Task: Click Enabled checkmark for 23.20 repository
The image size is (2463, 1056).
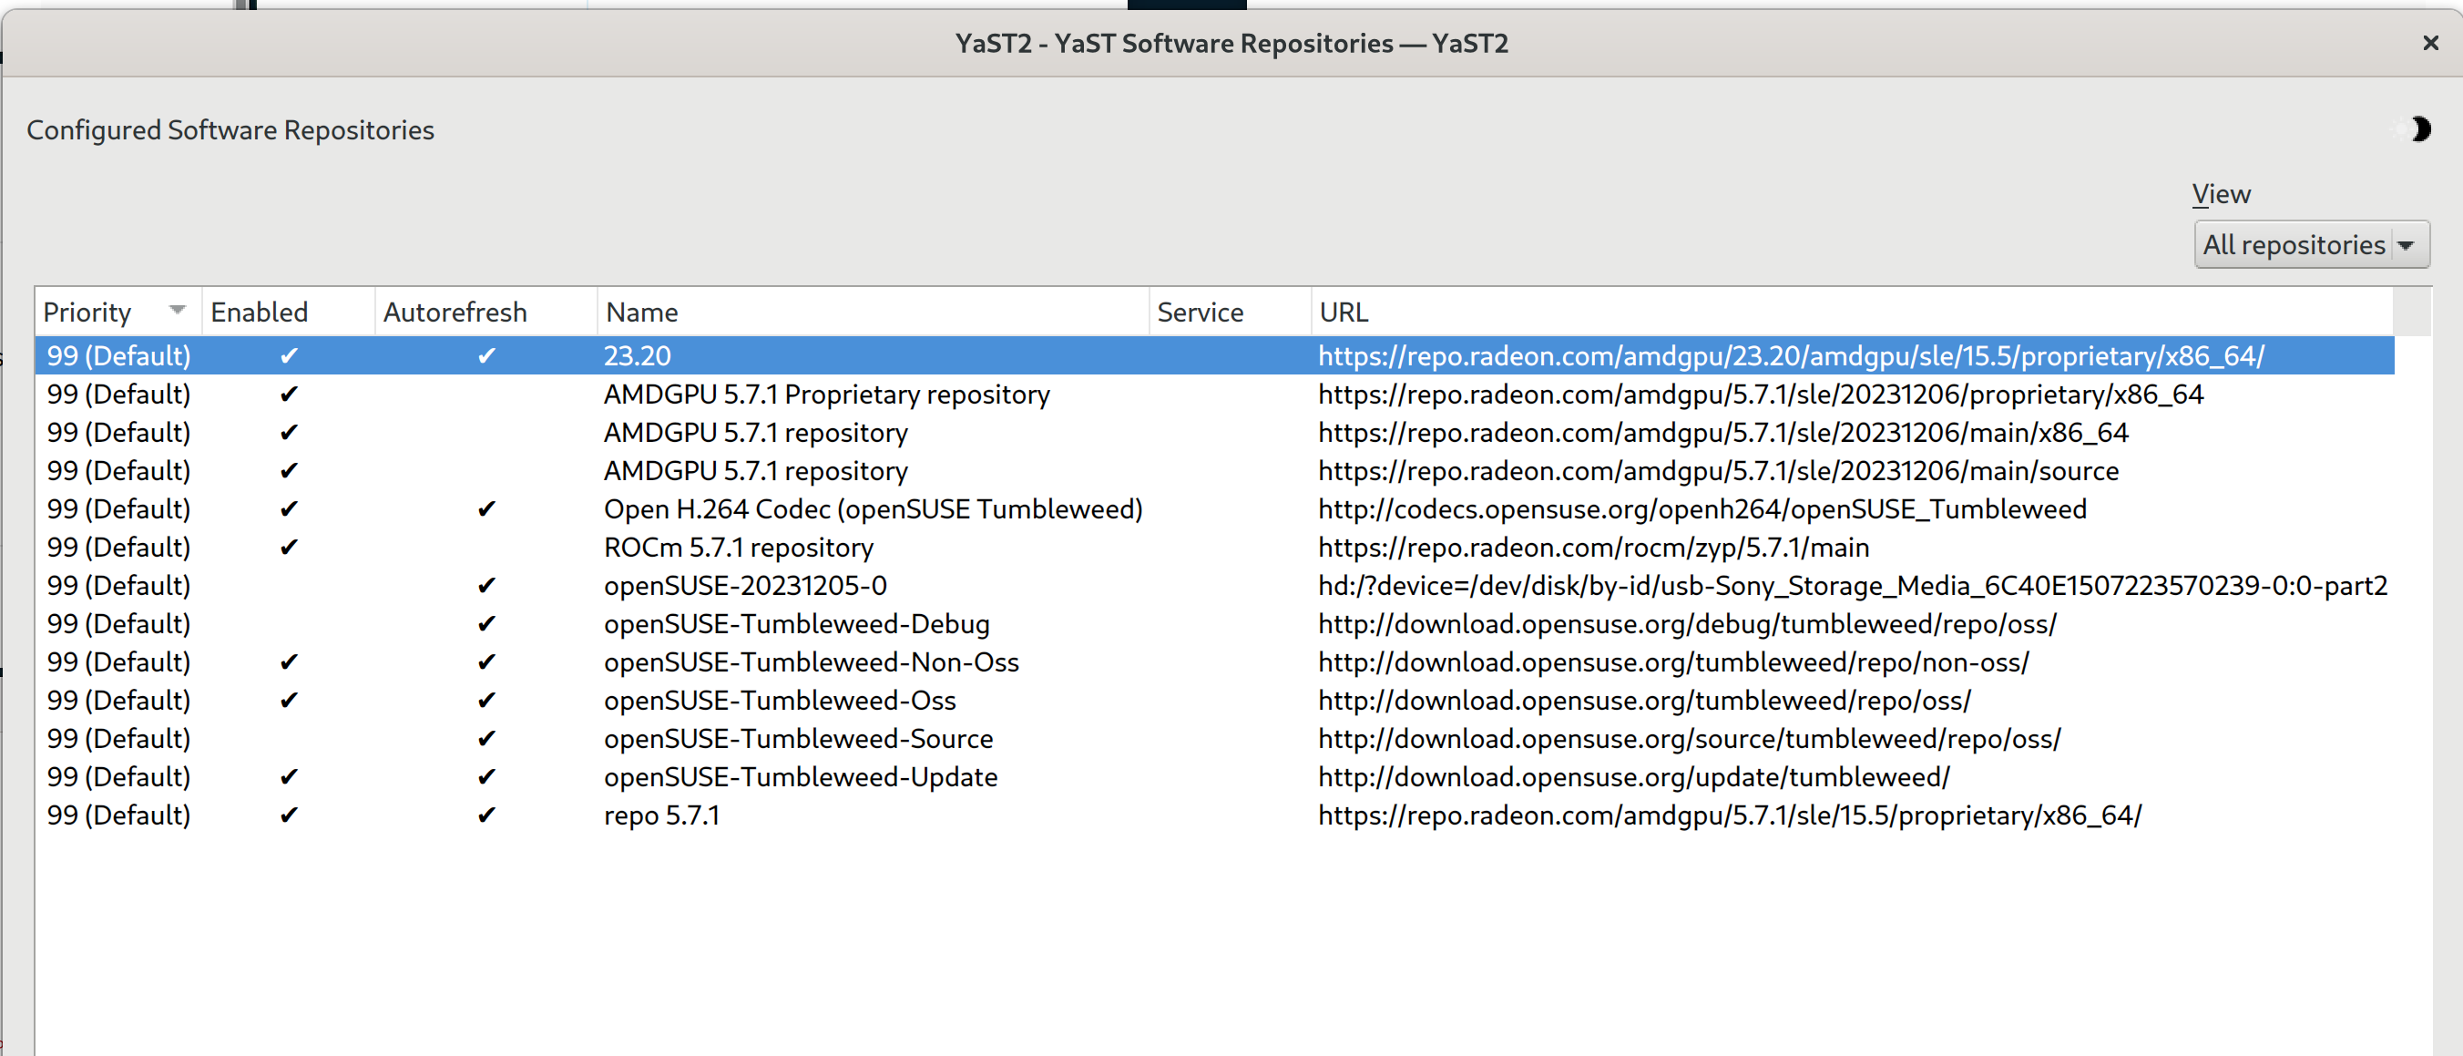Action: pyautogui.click(x=289, y=356)
